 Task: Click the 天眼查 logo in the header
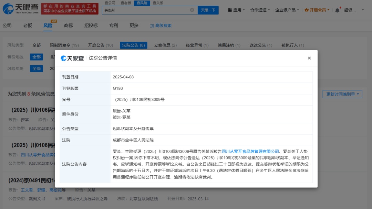[20, 9]
